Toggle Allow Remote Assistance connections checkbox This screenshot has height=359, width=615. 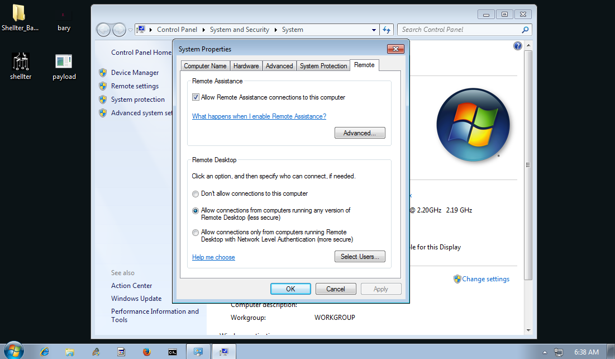pyautogui.click(x=196, y=97)
